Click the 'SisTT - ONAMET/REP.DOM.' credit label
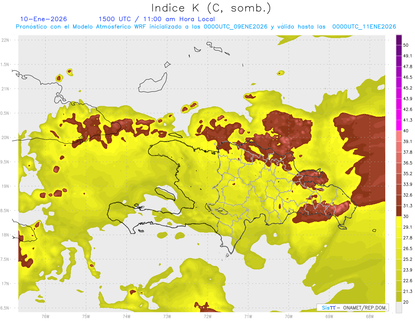Viewport: 415px width, 321px height. coord(353,307)
